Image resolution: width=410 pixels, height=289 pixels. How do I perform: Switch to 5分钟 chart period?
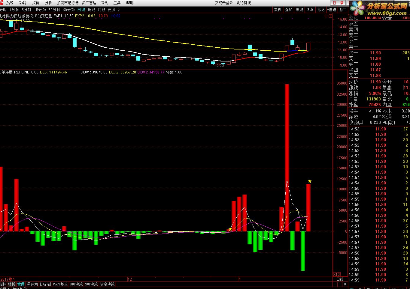(x=26, y=10)
